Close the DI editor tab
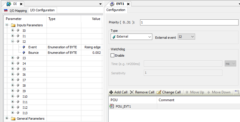Screen dimensions: 240x122 pos(21,4)
